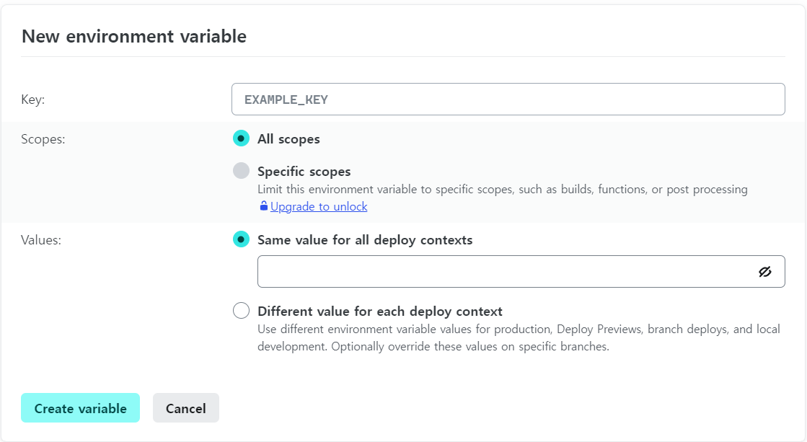
Task: Click the description text about limiting variable scopes
Action: point(503,190)
